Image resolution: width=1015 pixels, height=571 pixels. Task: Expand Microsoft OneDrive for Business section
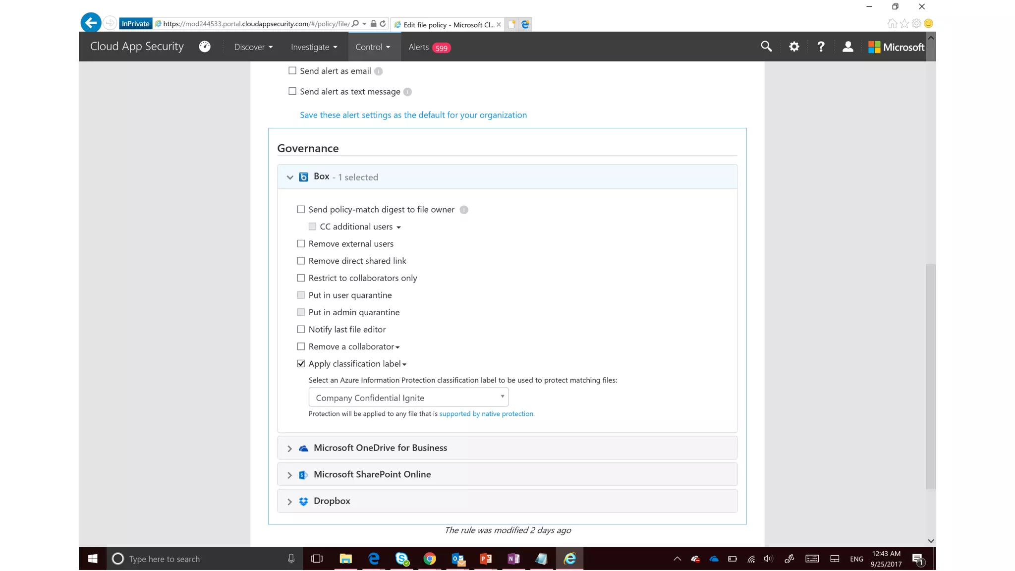(380, 448)
